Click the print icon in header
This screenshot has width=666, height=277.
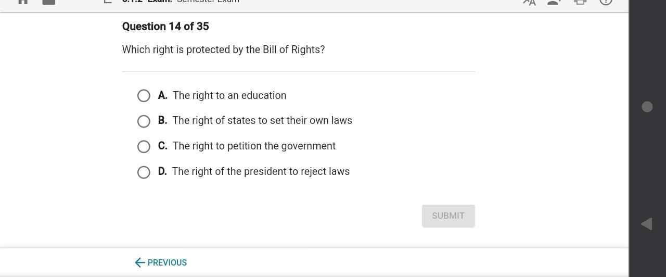pyautogui.click(x=580, y=2)
